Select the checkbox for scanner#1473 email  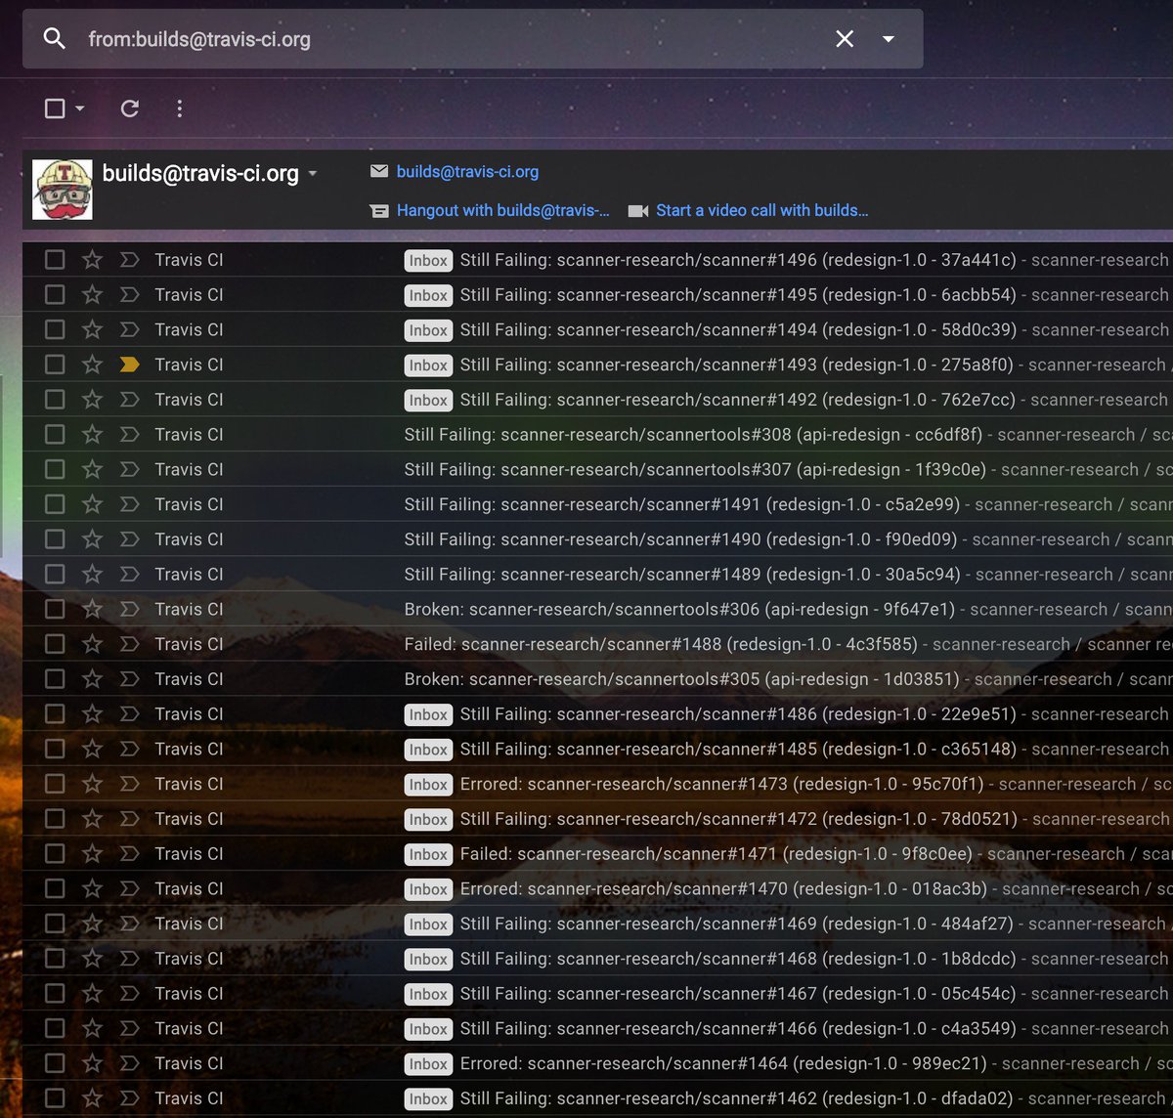point(55,784)
